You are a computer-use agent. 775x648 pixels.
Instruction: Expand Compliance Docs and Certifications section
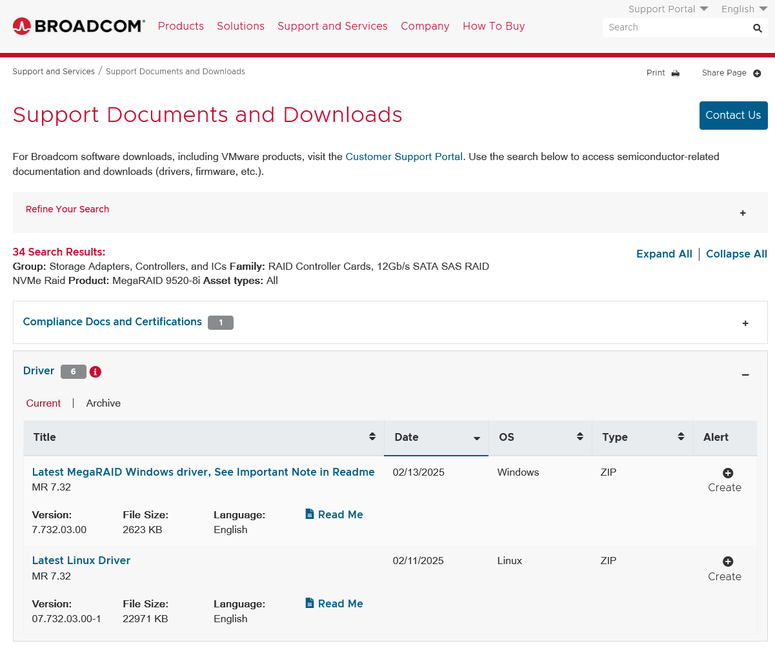pos(745,323)
